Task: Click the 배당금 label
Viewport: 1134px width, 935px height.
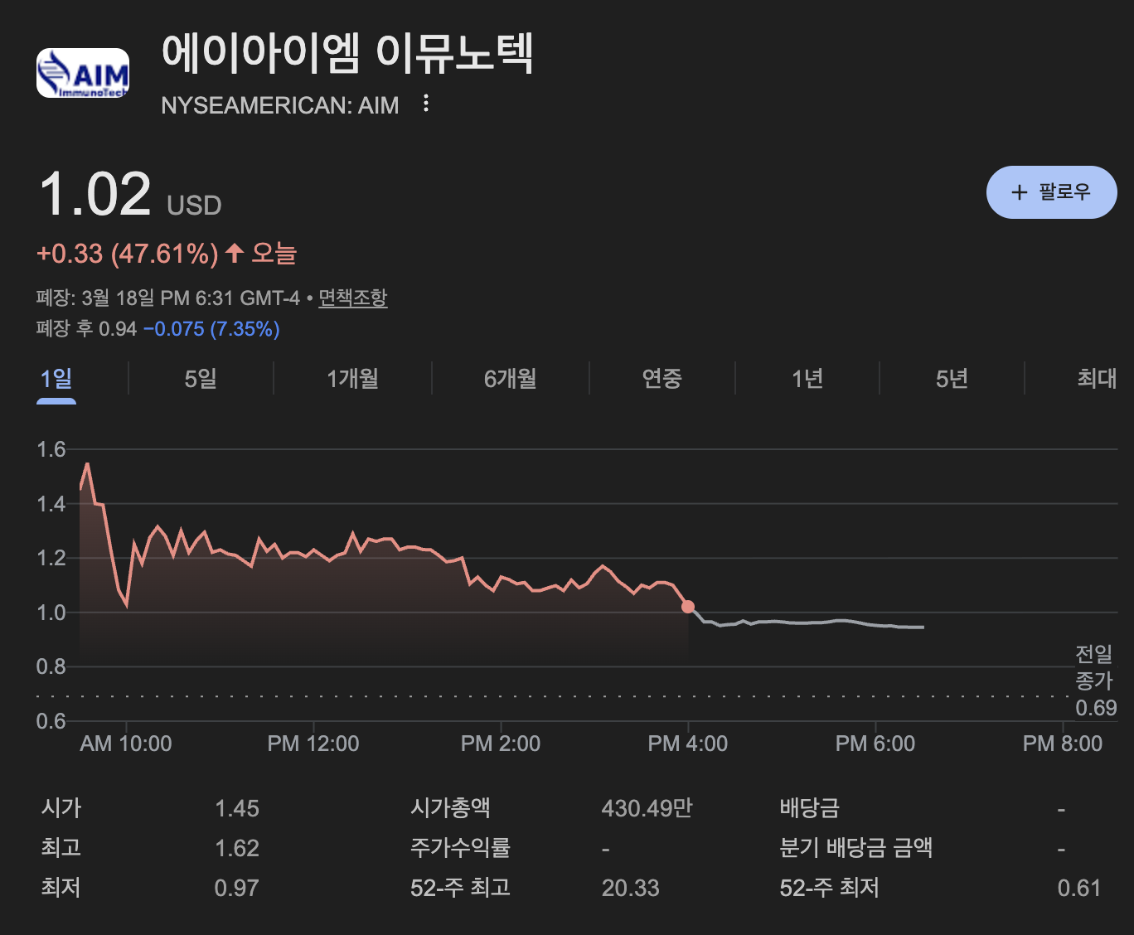Action: coord(809,808)
